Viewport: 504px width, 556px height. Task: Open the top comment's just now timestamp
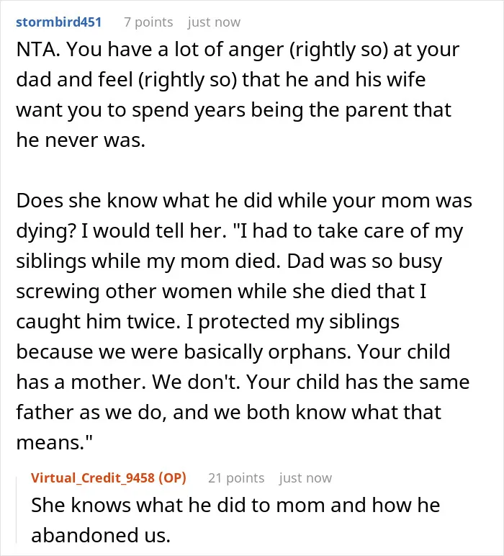[x=214, y=22]
